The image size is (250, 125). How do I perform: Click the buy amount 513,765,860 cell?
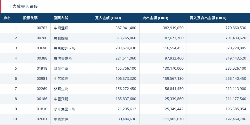tap(126, 38)
